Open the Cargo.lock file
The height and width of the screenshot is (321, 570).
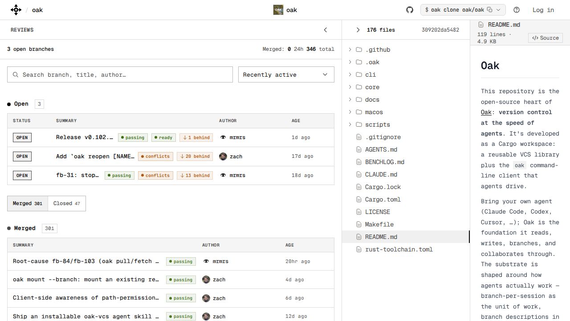406,187
